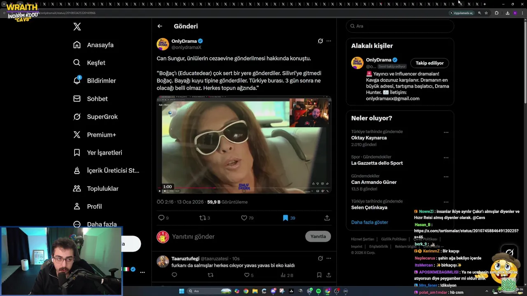This screenshot has width=527, height=296.
Task: Click the Yanıtını gönder reply field
Action: coord(237,236)
